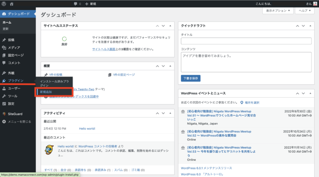The height and width of the screenshot is (177, 319).
Task: Select インストール済みプラグイン in submenu
Action: 54,83
